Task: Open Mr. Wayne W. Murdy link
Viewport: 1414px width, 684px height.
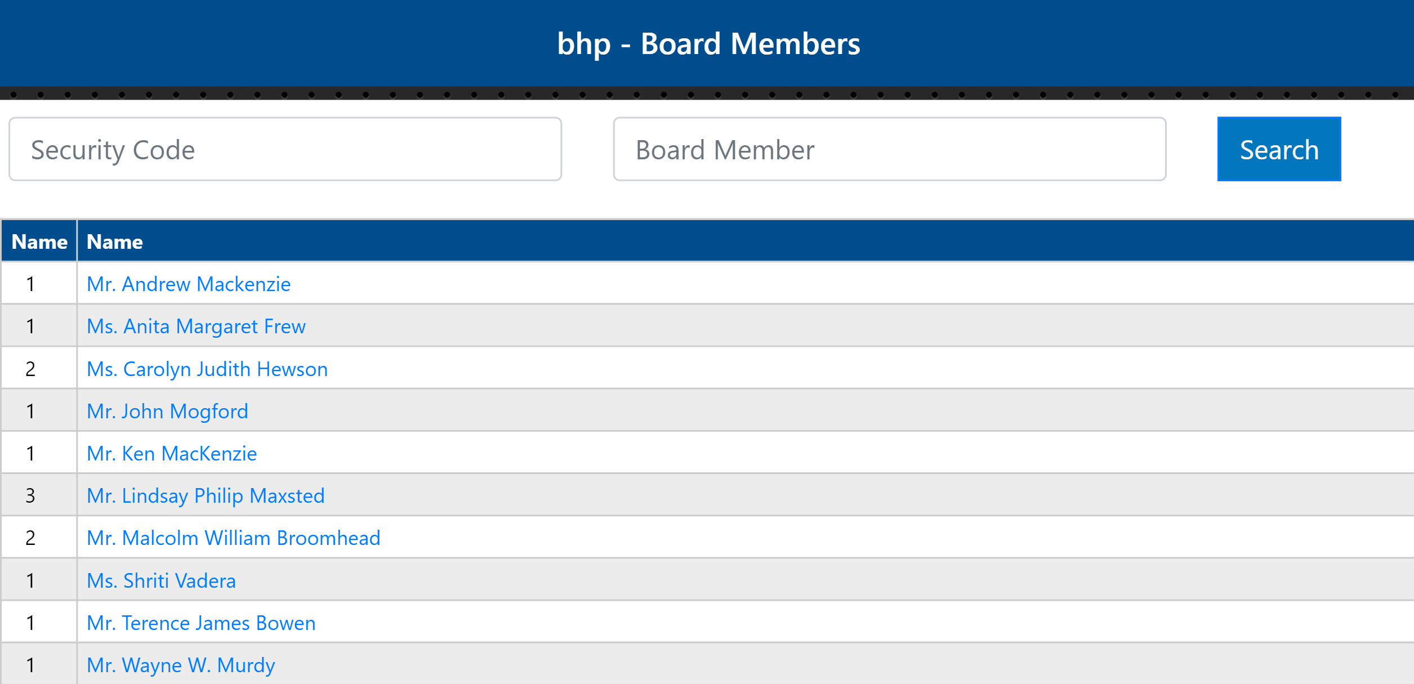Action: (181, 665)
